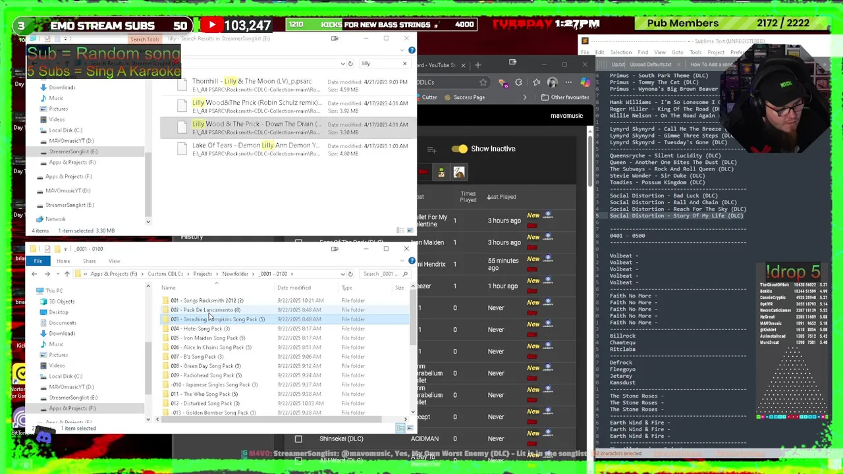
Task: Open the Other favourites folder
Action: click(565, 97)
